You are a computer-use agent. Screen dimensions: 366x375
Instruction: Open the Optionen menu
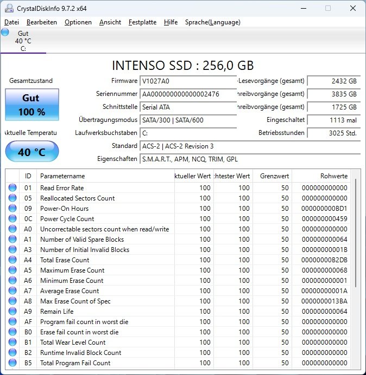78,22
